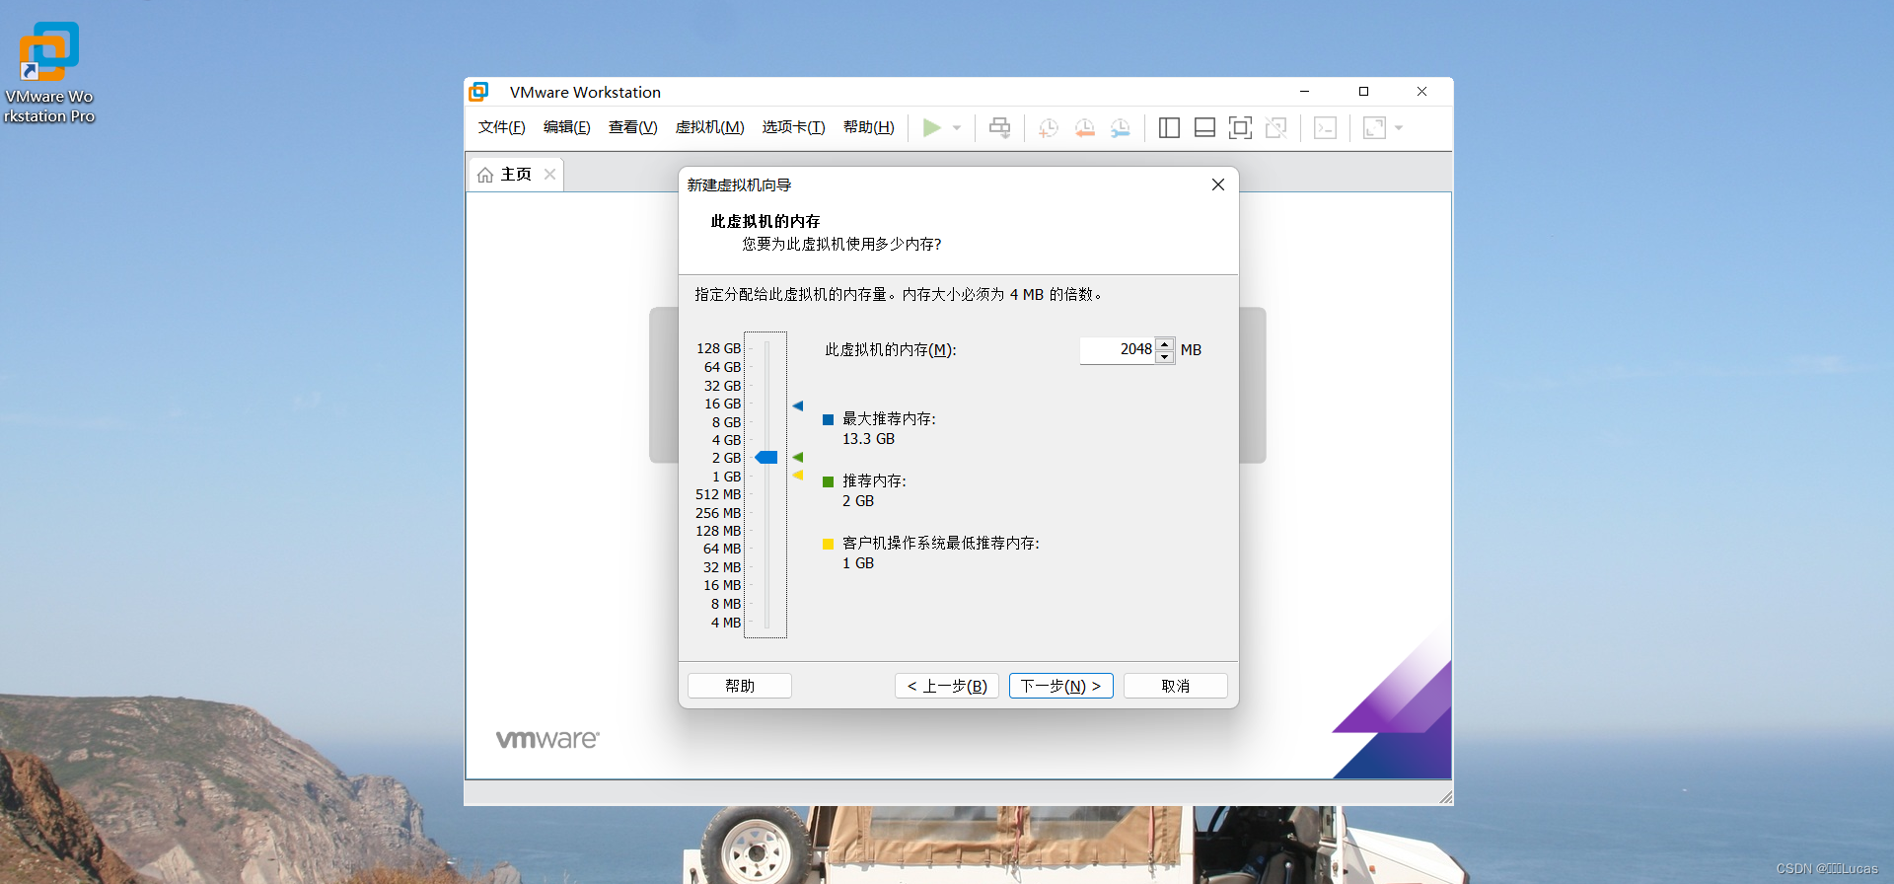Click the snapshot manager icon
1894x884 pixels.
pyautogui.click(x=1120, y=127)
